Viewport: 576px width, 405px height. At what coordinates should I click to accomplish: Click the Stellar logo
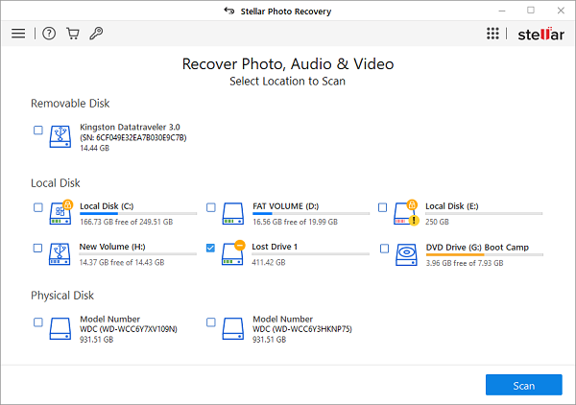point(541,35)
